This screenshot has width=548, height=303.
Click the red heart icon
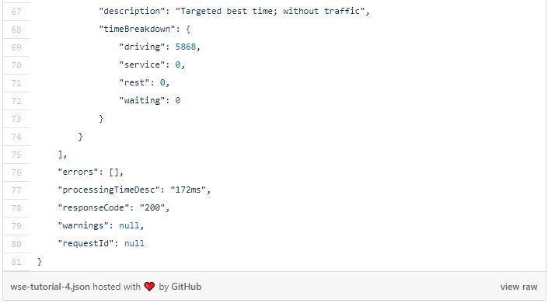pos(149,287)
